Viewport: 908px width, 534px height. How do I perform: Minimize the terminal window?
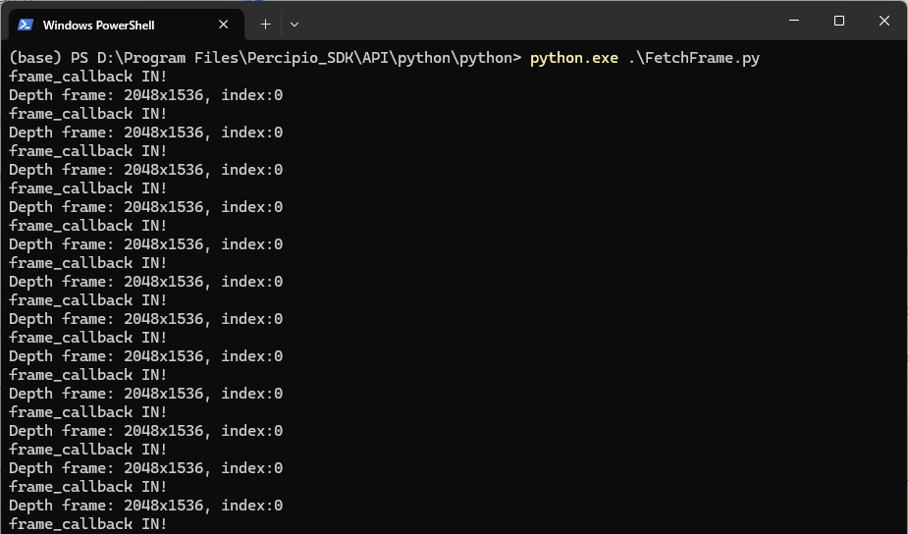pyautogui.click(x=793, y=22)
